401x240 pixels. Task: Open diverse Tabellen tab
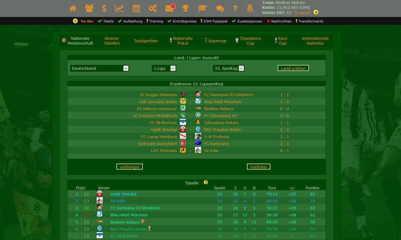(x=111, y=41)
